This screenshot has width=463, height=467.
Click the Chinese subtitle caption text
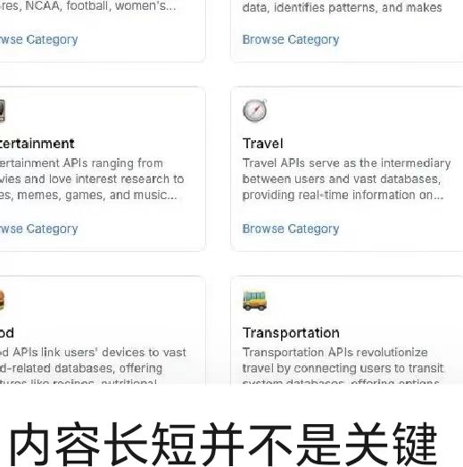pos(223,444)
